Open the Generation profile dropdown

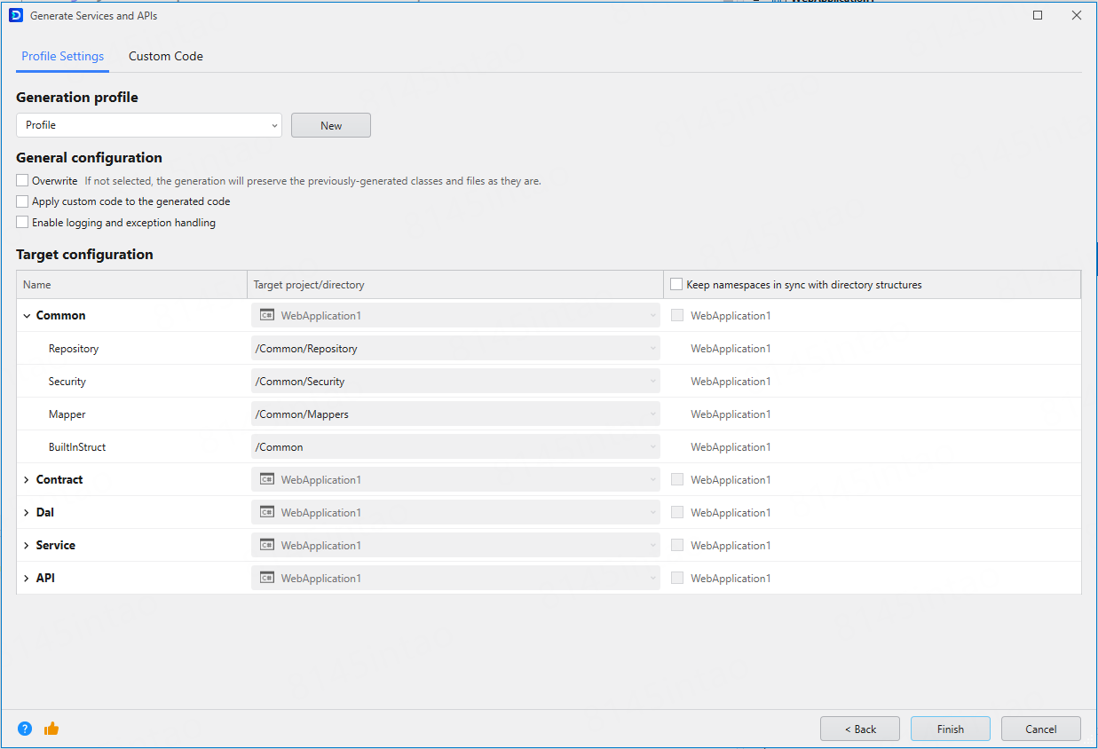click(149, 125)
